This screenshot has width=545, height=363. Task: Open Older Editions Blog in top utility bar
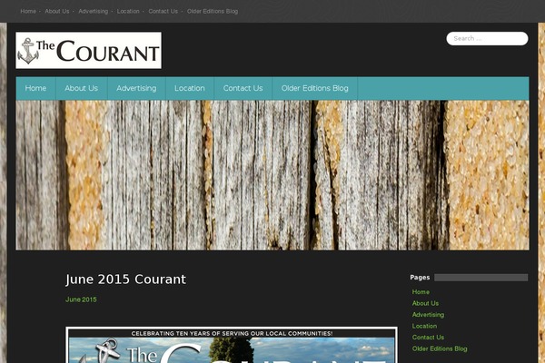click(213, 11)
